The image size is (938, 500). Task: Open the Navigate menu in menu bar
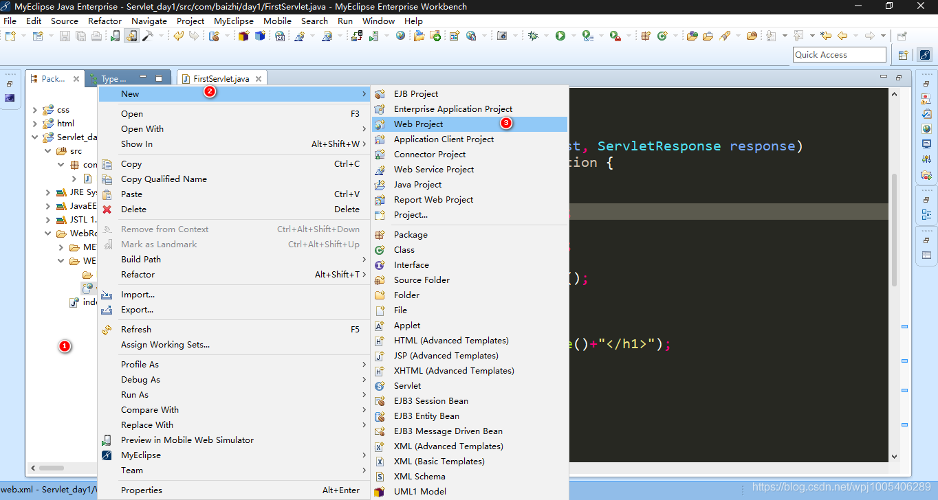[149, 21]
